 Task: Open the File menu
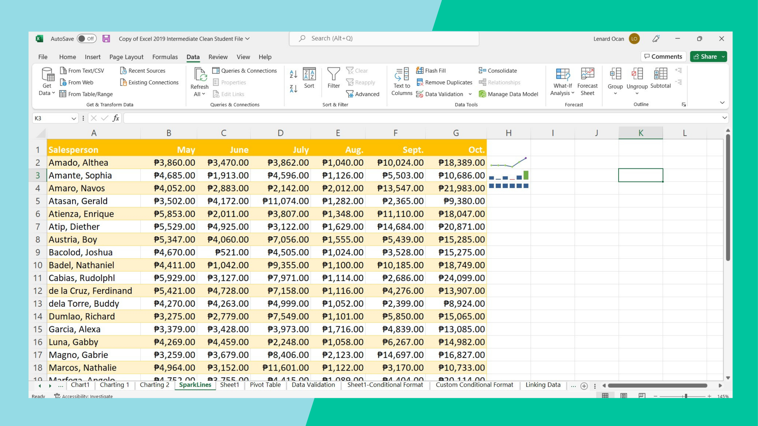point(43,57)
